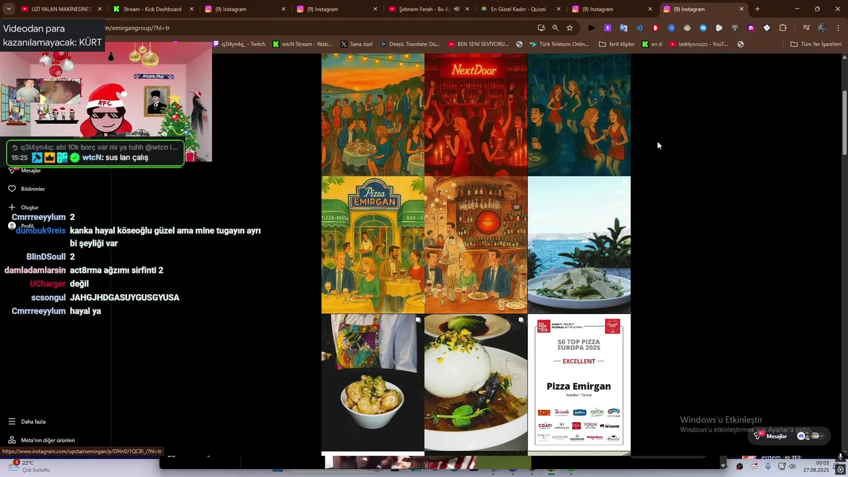Open the NextDoor red neon post
This screenshot has height=477, width=848.
point(476,115)
